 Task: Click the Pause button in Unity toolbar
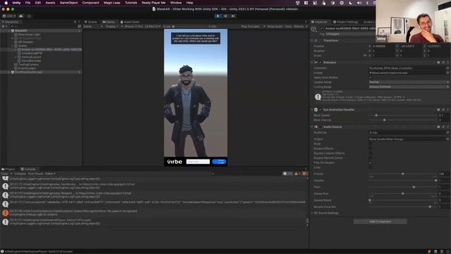(225, 16)
